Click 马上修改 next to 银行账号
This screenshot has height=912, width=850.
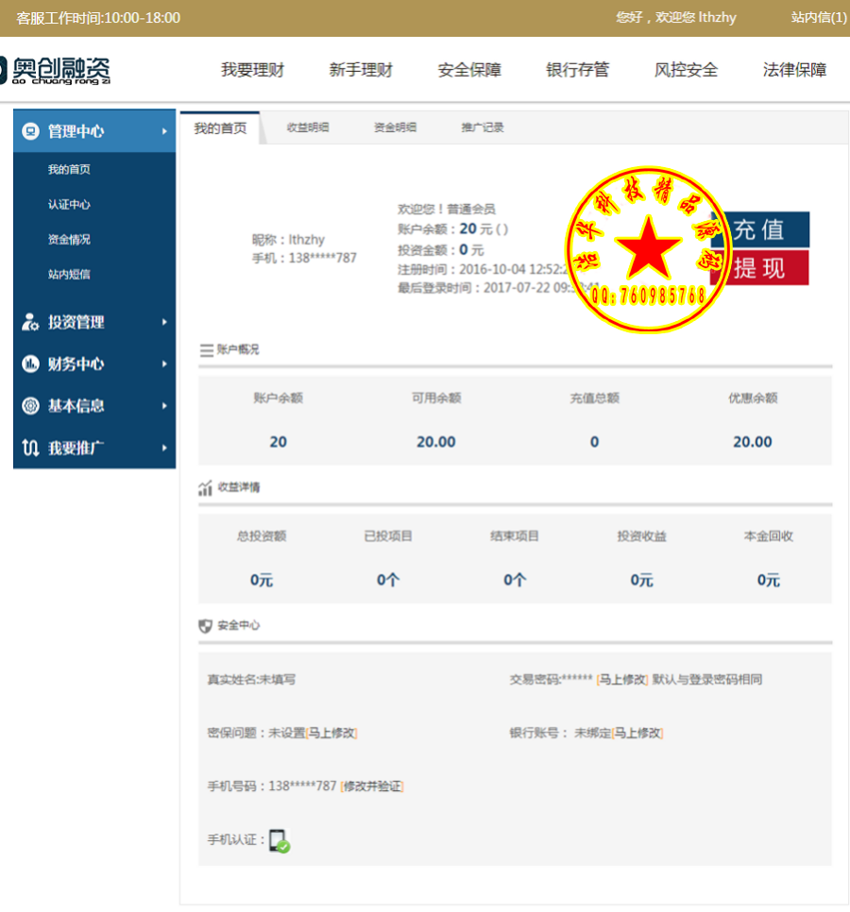(x=638, y=733)
